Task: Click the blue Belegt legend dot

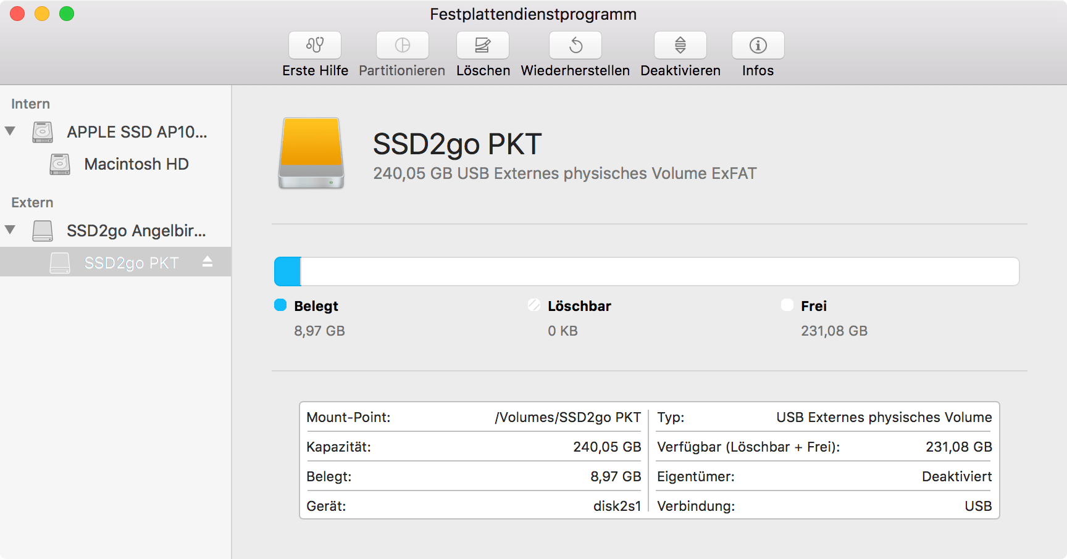Action: pyautogui.click(x=280, y=305)
